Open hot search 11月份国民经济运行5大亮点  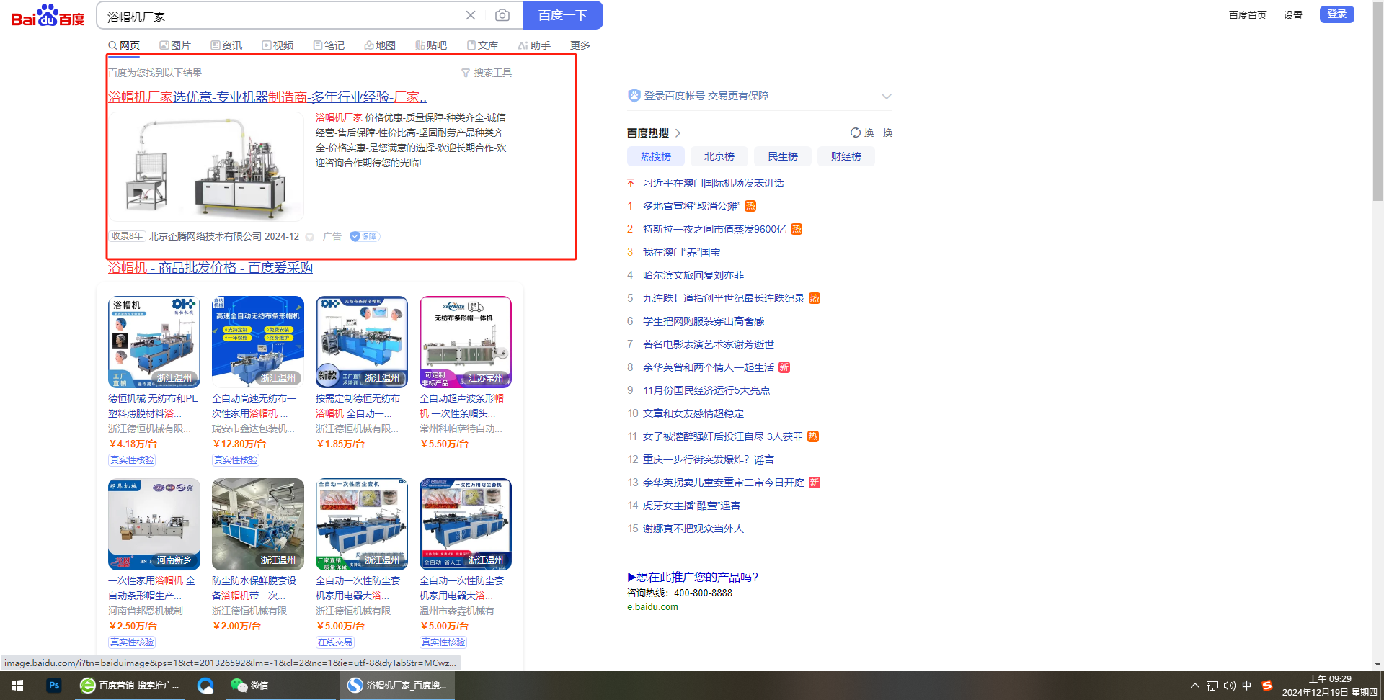706,390
